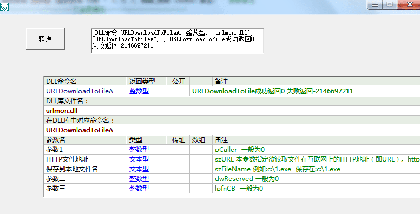Click the 公开 column header
This screenshot has height=214, width=420.
coord(179,81)
